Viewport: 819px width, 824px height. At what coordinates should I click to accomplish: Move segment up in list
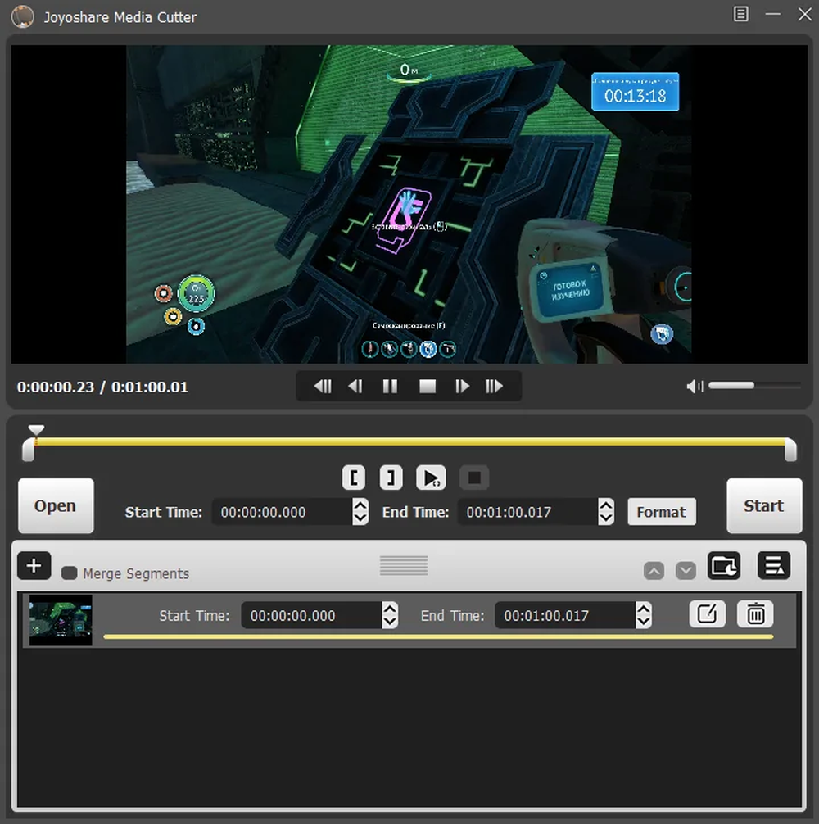[x=654, y=570]
